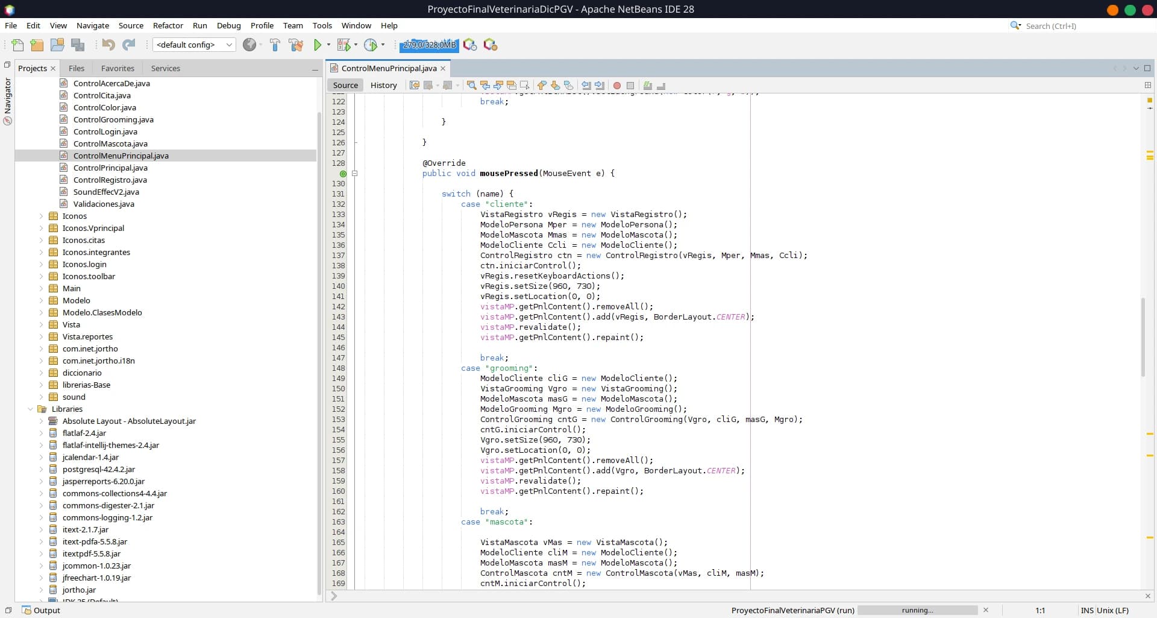
Task: Click the memory usage bar 279/328MB
Action: click(x=429, y=45)
